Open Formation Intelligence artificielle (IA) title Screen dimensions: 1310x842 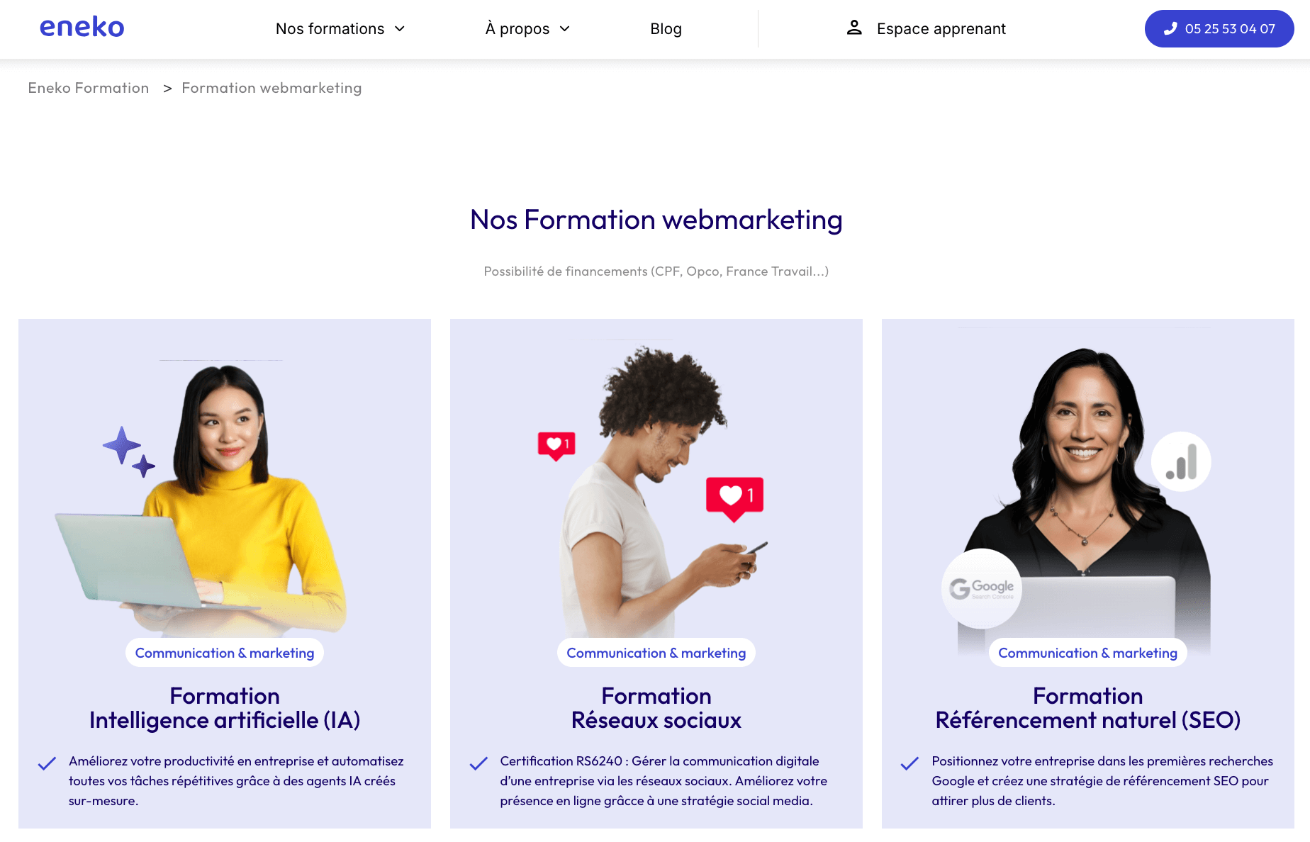[225, 708]
